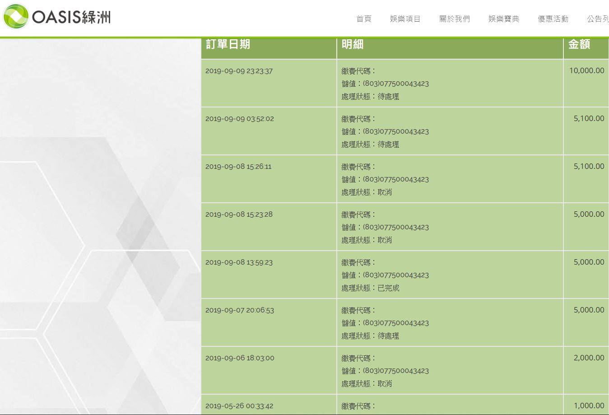Select order dated 2019-05-26 00:33:42

coord(239,406)
